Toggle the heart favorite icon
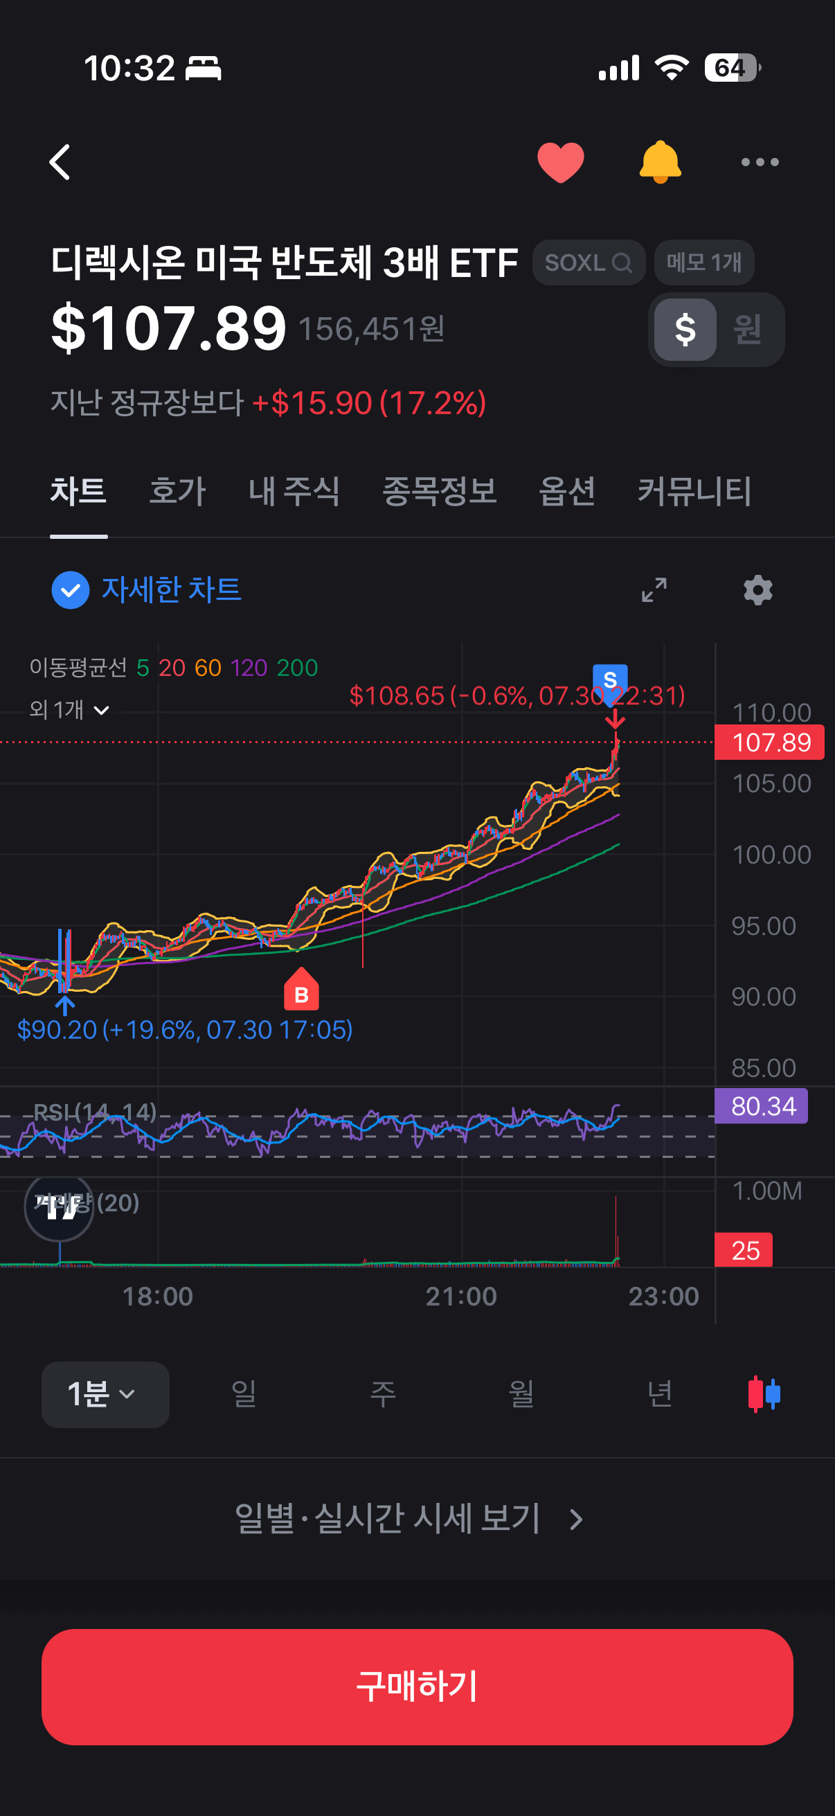This screenshot has height=1816, width=835. (x=560, y=162)
